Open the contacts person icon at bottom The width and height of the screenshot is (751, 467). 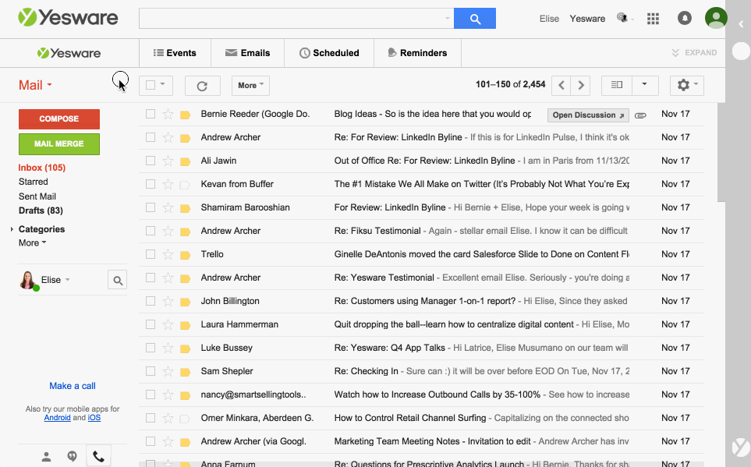coord(47,457)
